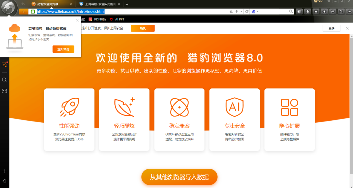Click the 立即备份 backup button
Image resolution: width=353 pixels, height=188 pixels.
(63, 49)
